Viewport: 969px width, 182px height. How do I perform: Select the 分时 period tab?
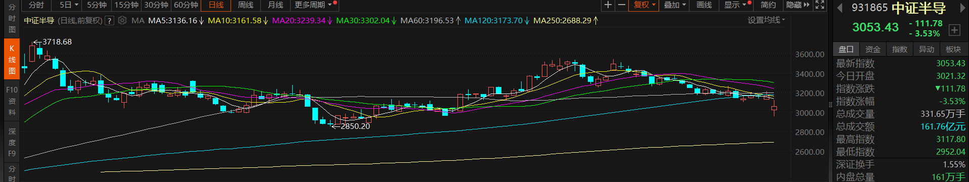(x=36, y=5)
